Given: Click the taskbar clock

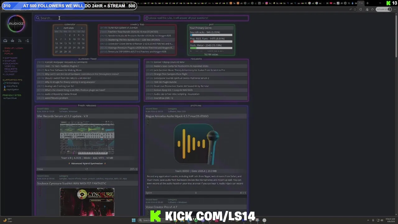Looking at the screenshot, I should click(x=390, y=220).
